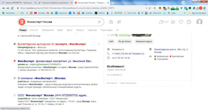This screenshot has width=208, height=110.
Task: Switch to the Задание №2984791 tab
Action: 19,3
